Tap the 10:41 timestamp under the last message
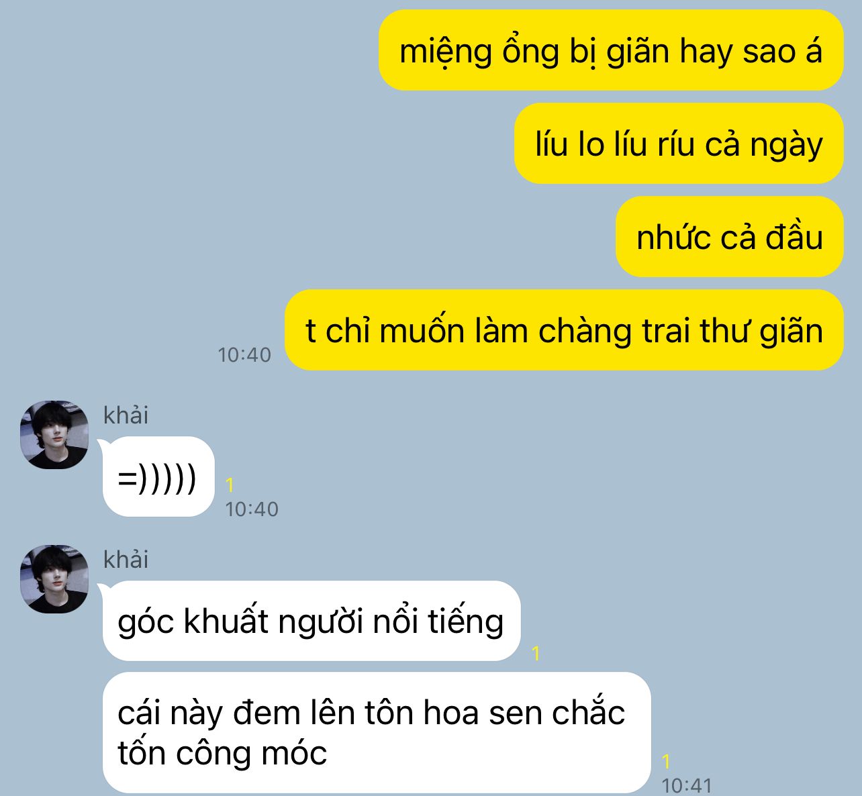The height and width of the screenshot is (796, 862). click(687, 785)
